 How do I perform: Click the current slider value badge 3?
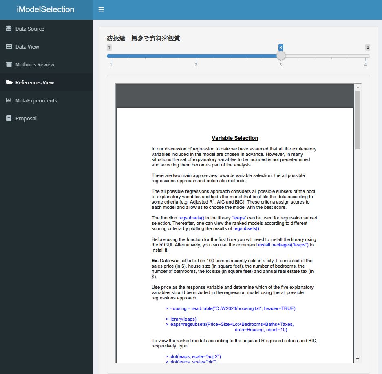(280, 47)
